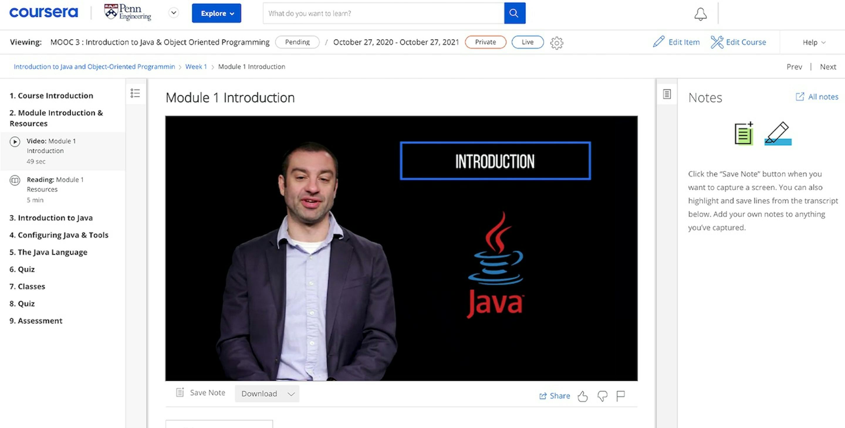The image size is (845, 428).
Task: Like the video with thumbs up
Action: click(583, 396)
